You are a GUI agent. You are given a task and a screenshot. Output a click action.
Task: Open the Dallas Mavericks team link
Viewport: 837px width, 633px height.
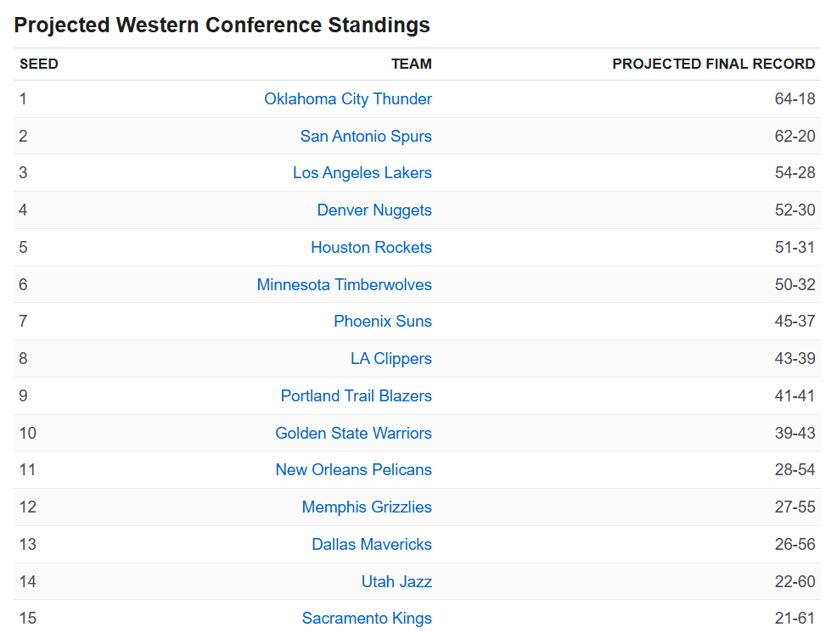371,545
